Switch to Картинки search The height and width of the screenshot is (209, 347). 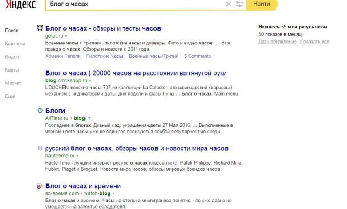tap(15, 44)
